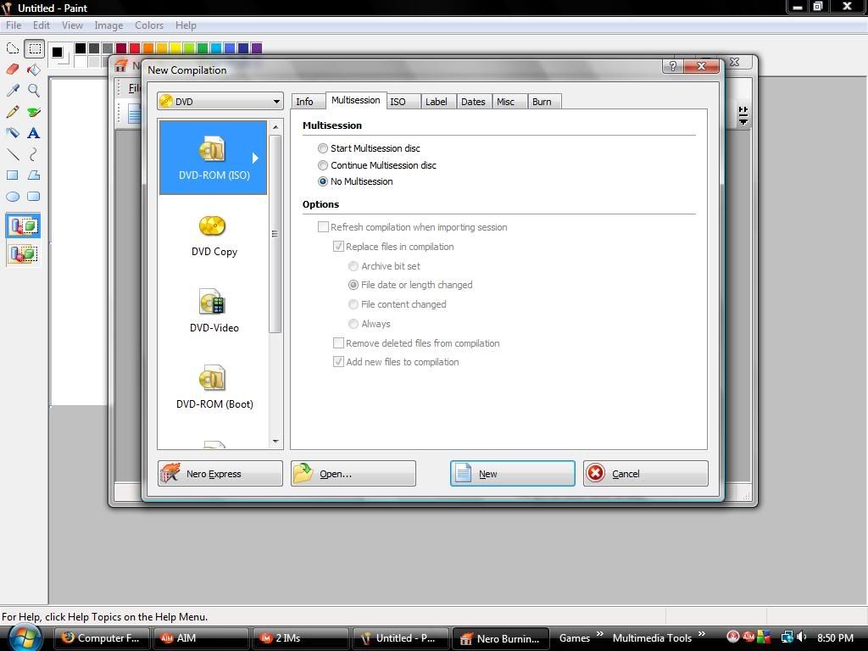Select the Pencil tool in Paint

(12, 111)
